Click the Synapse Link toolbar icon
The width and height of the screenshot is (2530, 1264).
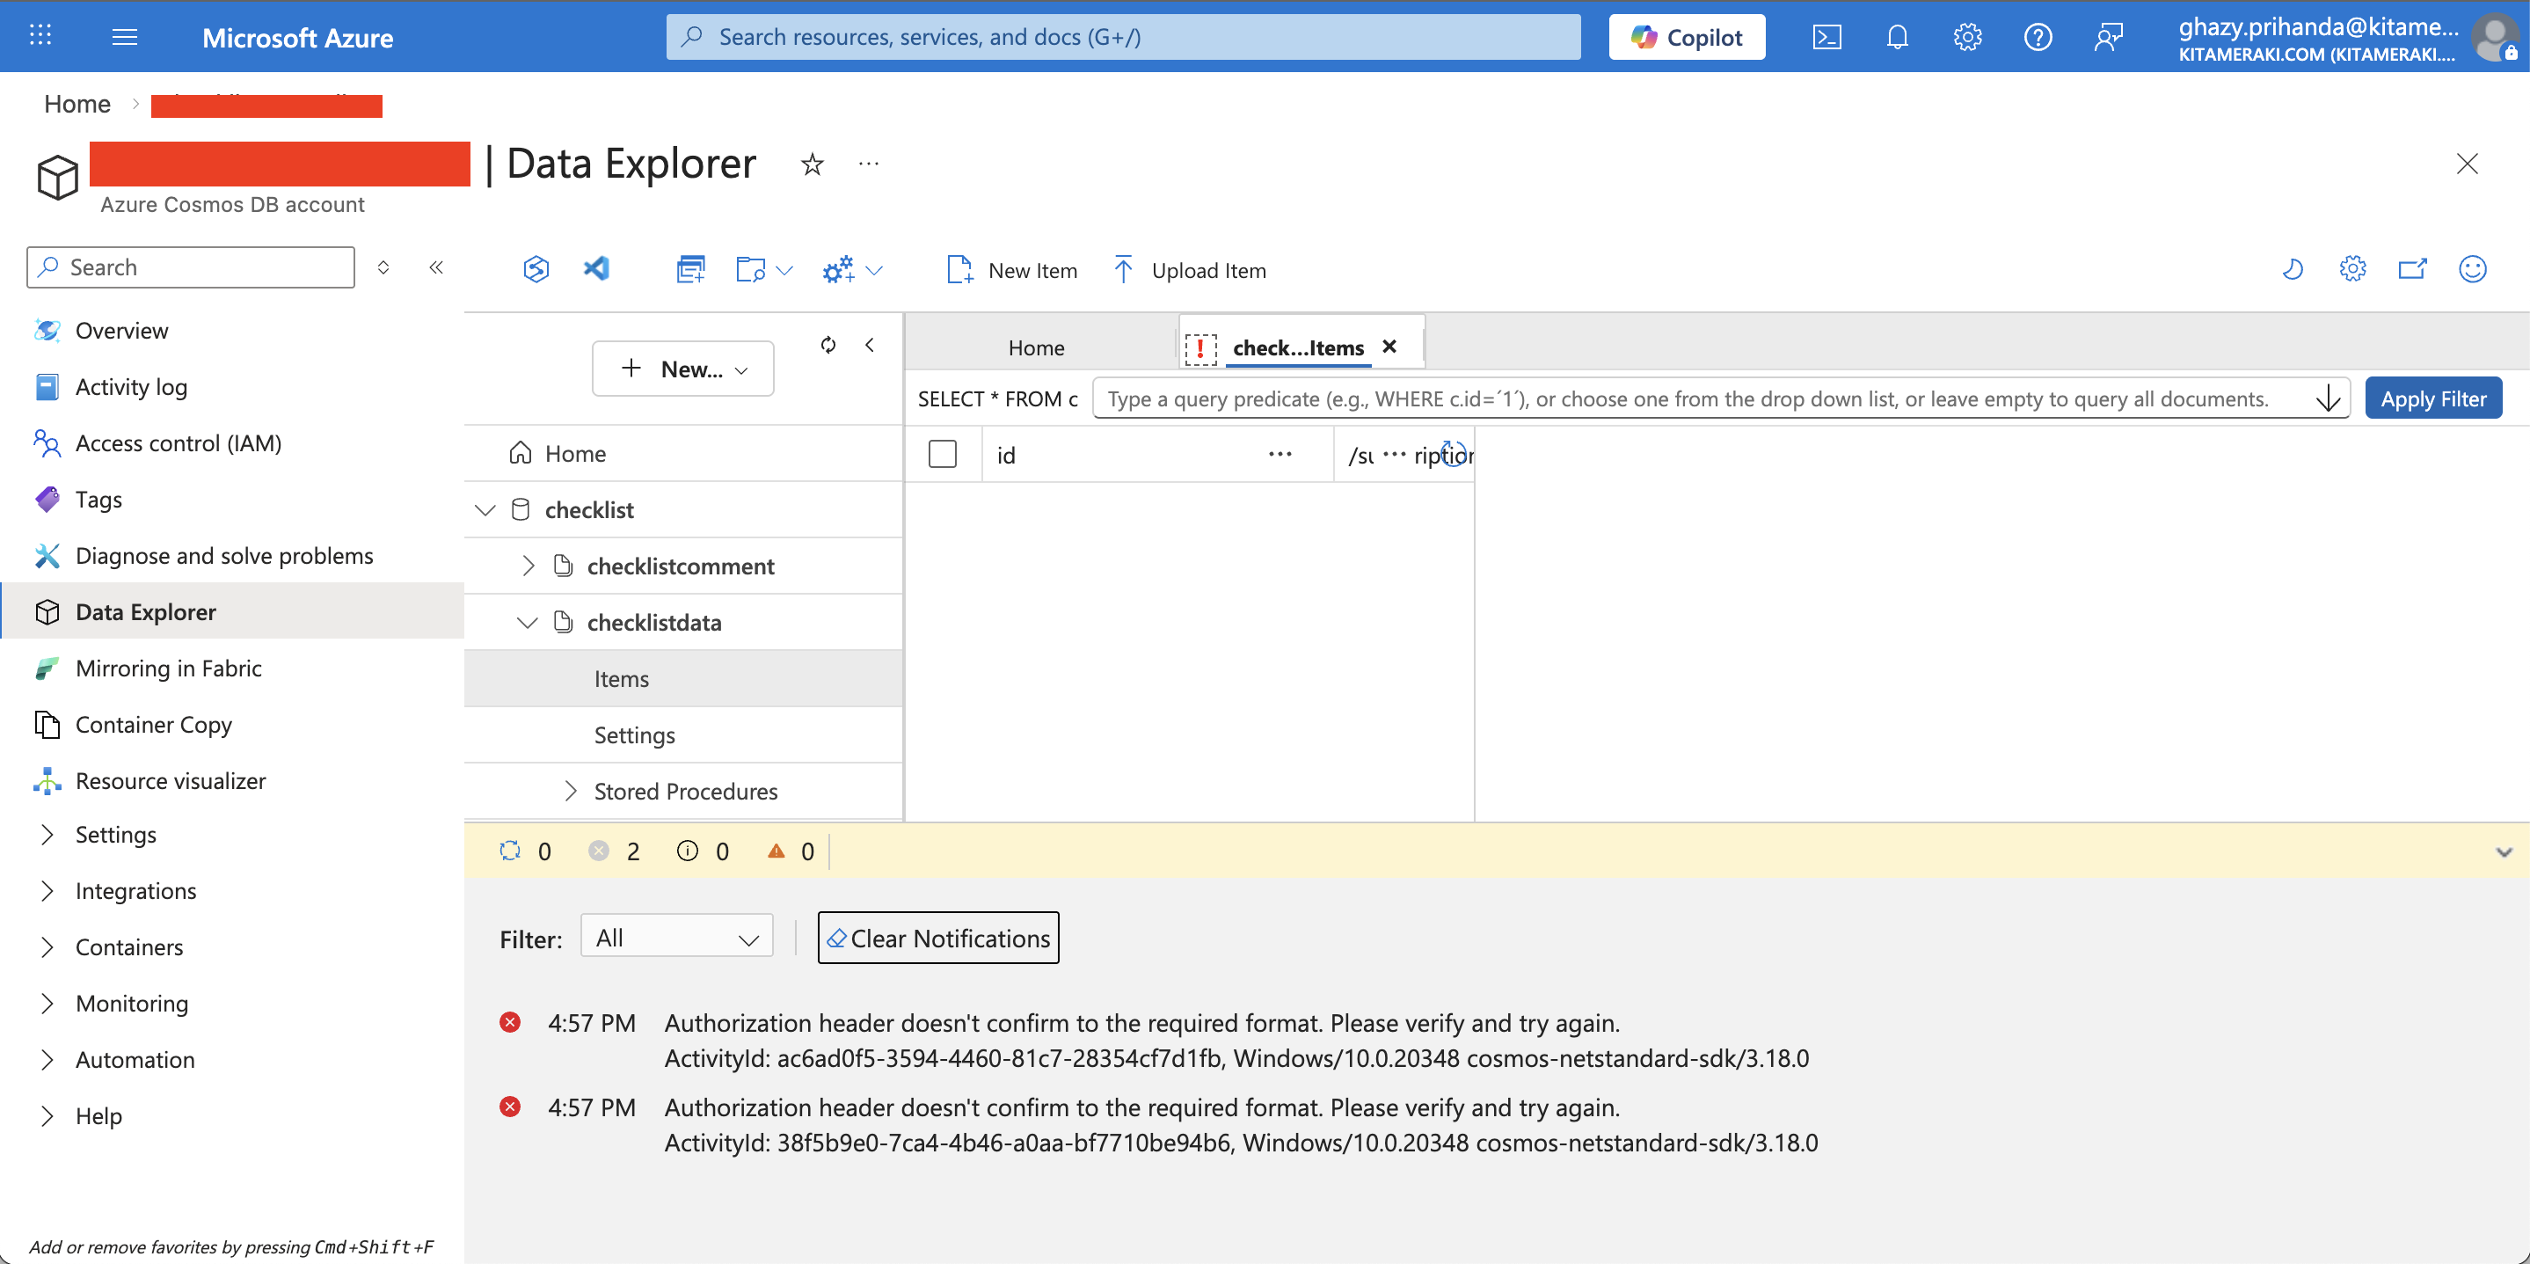[536, 268]
